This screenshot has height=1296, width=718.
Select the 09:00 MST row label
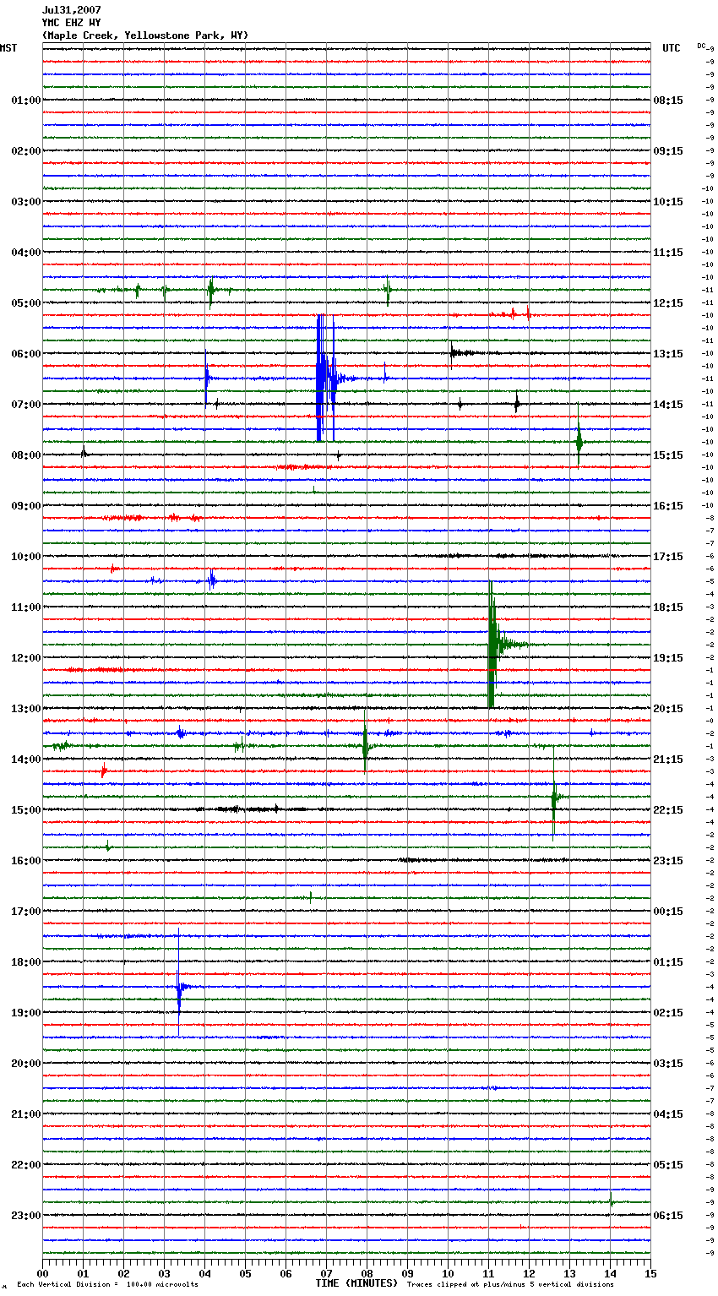click(x=26, y=506)
